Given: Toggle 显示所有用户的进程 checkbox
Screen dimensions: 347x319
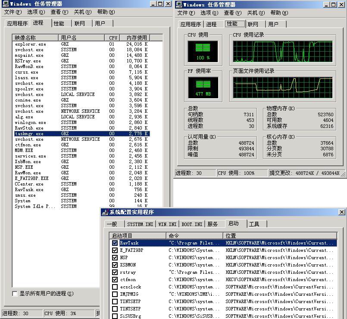Looking at the screenshot, I should click(15, 294).
